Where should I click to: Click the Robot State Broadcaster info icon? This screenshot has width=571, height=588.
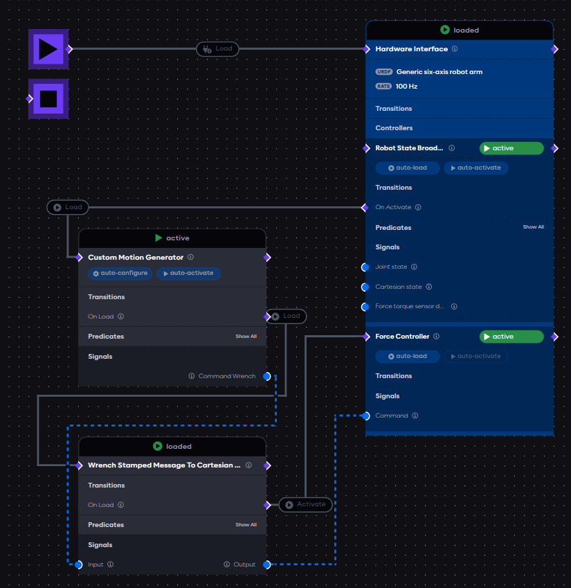[x=451, y=148]
